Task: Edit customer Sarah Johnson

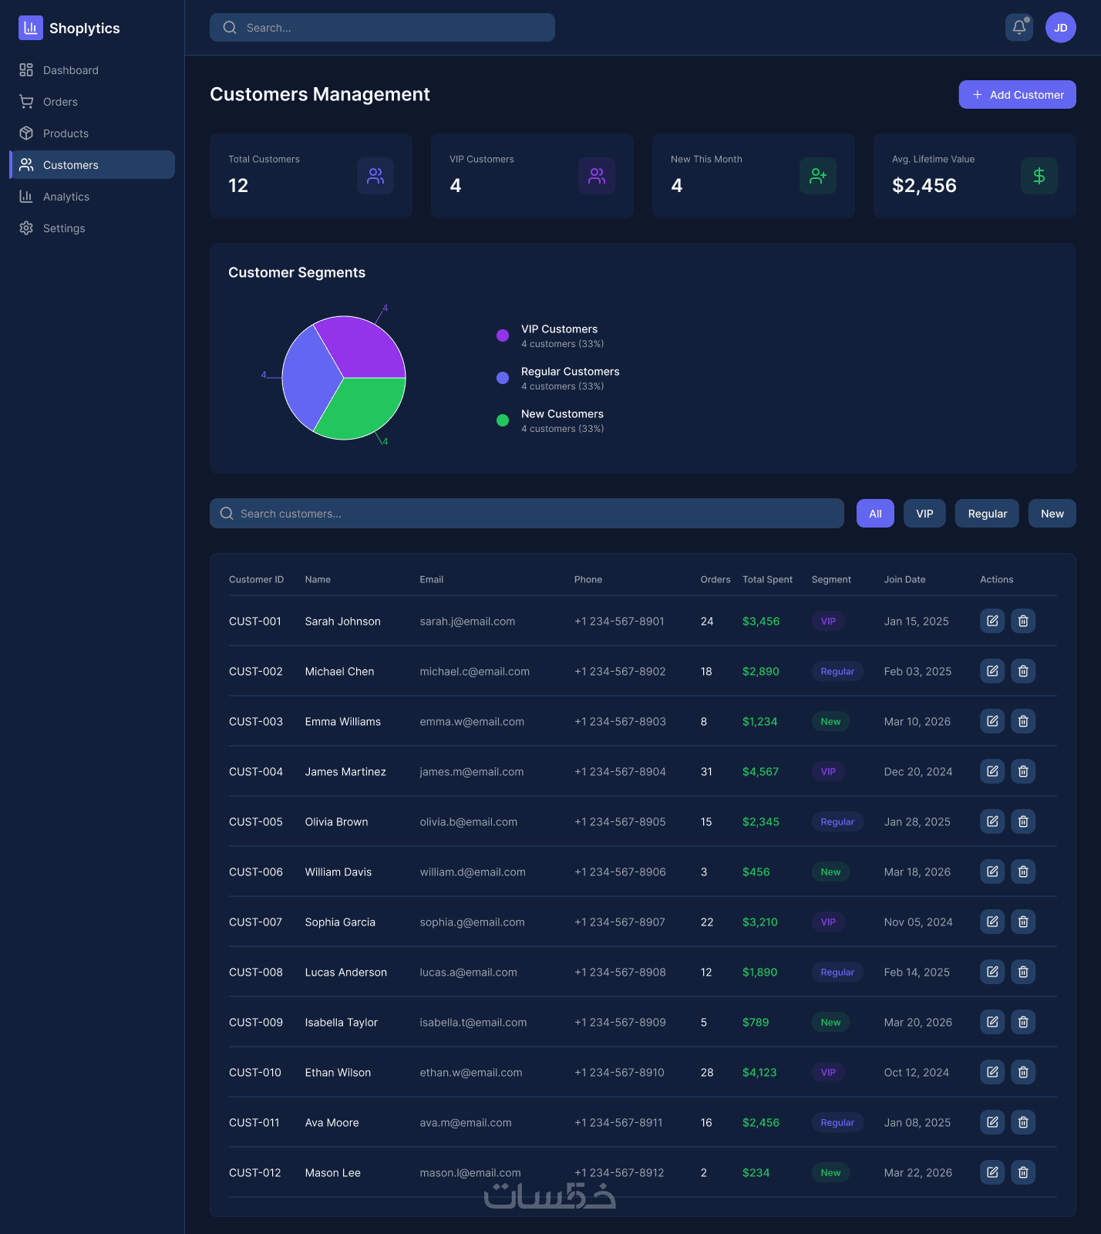Action: [x=992, y=621]
